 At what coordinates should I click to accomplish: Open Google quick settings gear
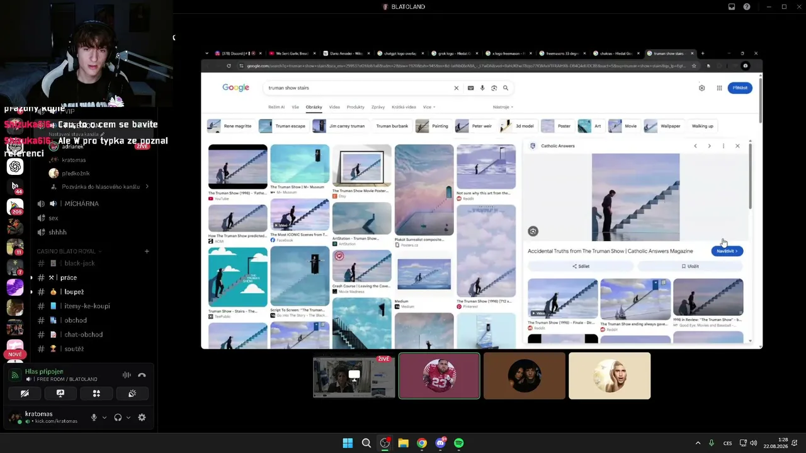[x=701, y=88]
